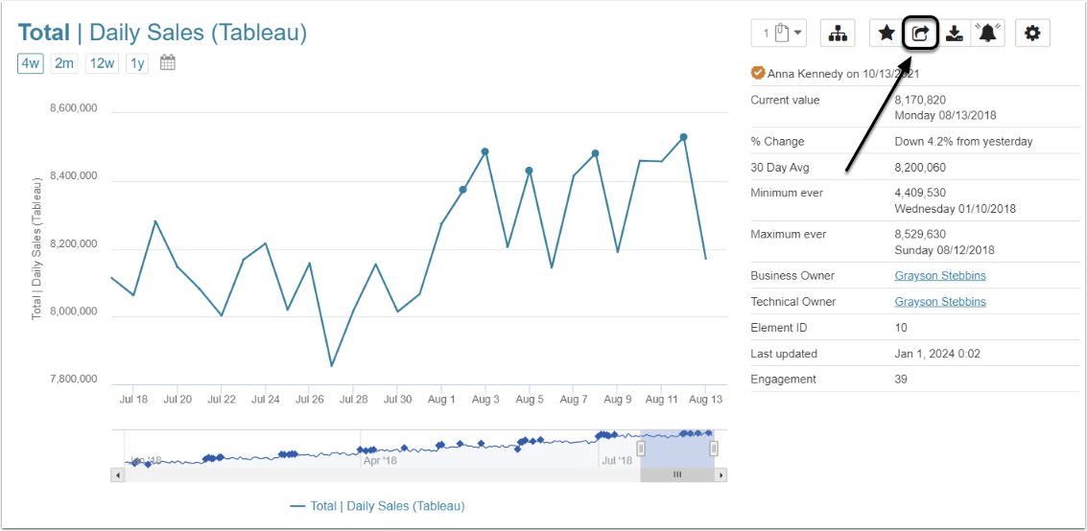
Task: Open the hierarchy lineage diagram icon
Action: pos(838,34)
